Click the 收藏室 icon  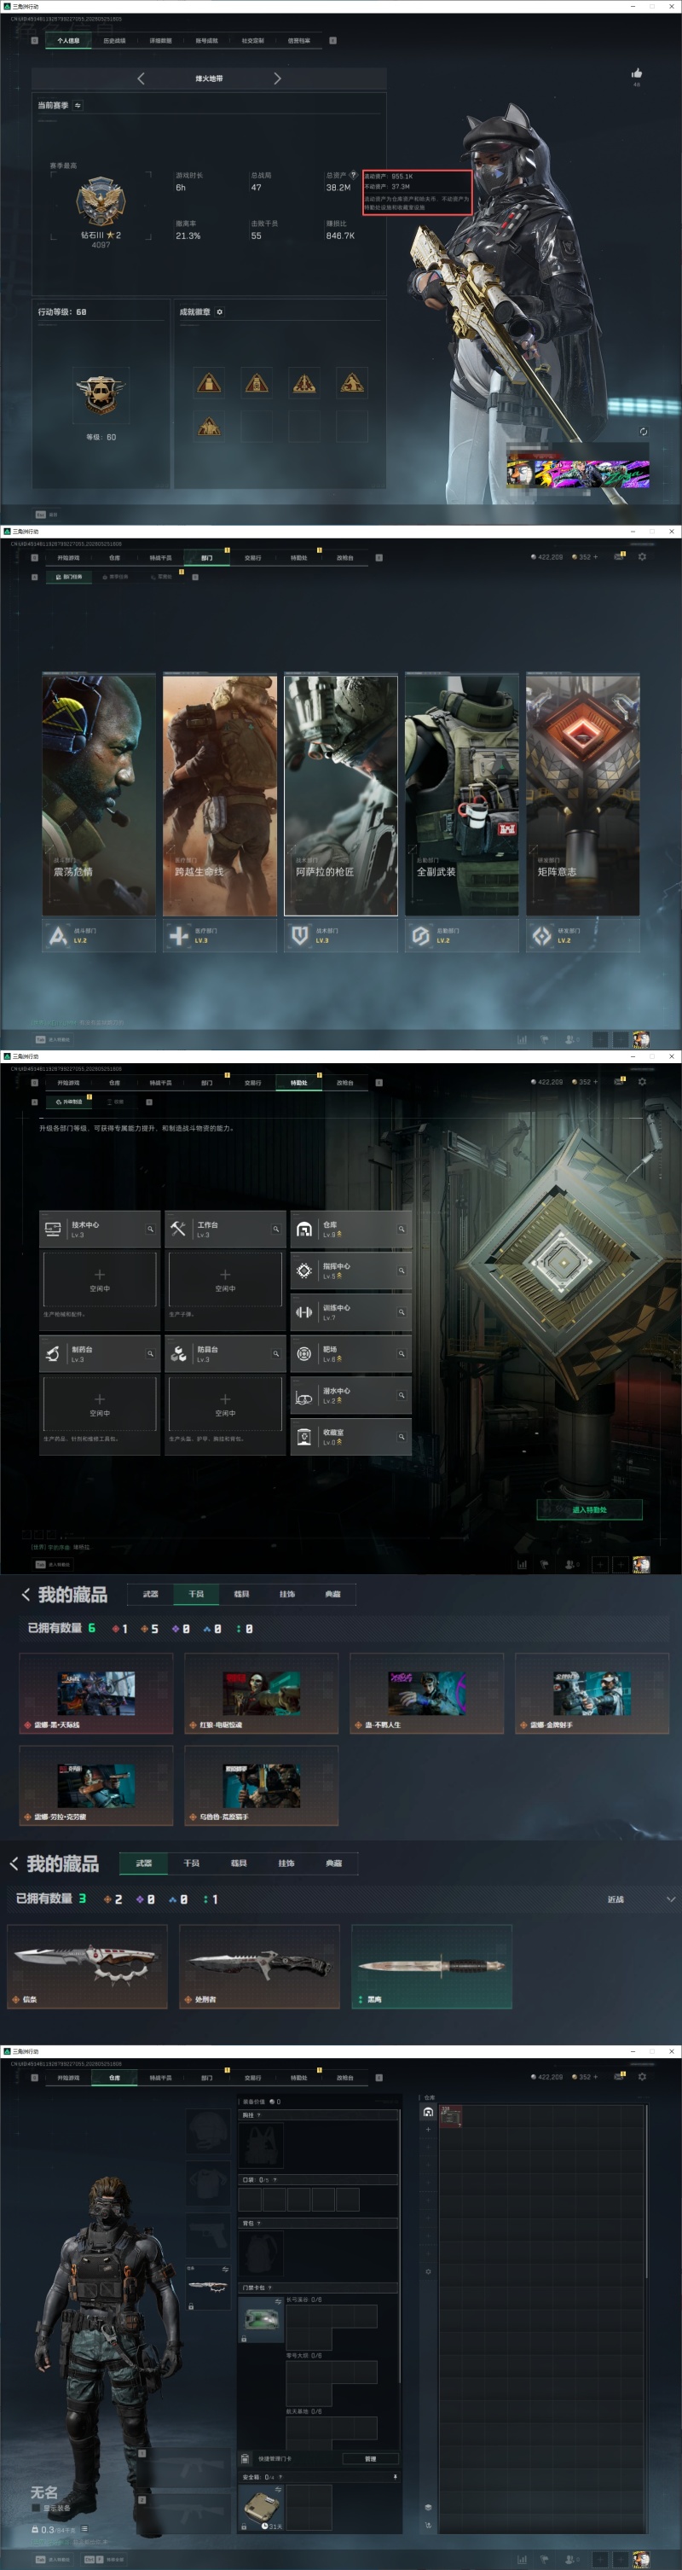click(304, 1437)
